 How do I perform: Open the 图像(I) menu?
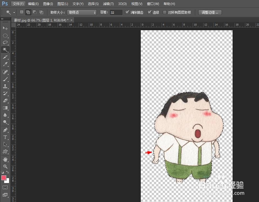coord(48,4)
